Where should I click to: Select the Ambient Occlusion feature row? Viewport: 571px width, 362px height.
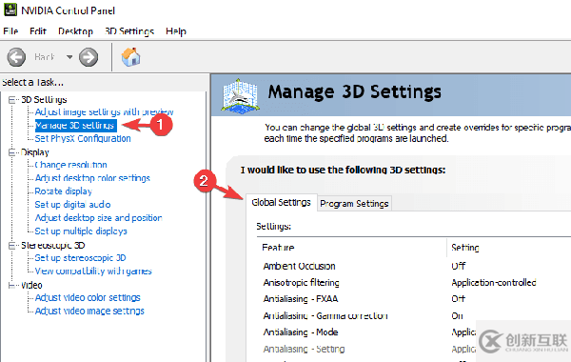tap(299, 266)
